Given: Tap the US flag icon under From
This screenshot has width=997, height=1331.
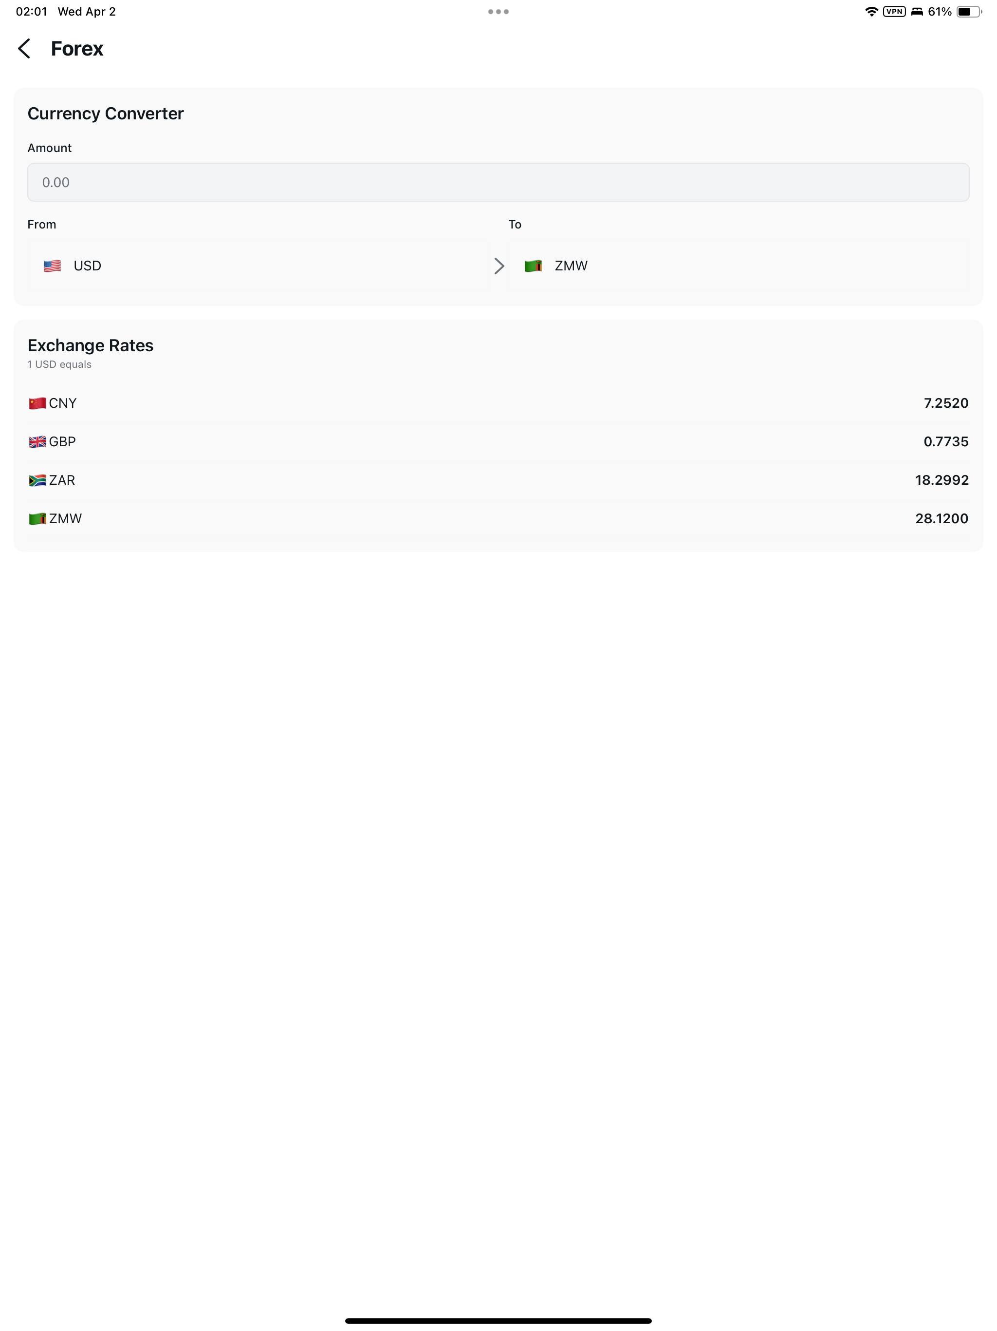Looking at the screenshot, I should [52, 266].
